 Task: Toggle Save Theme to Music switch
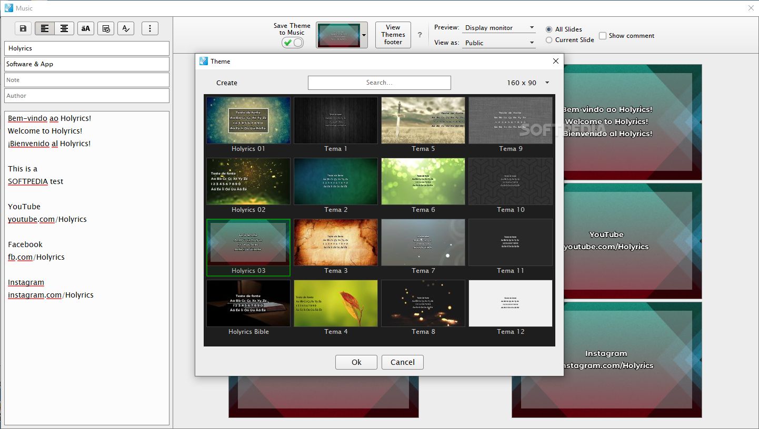[x=293, y=43]
